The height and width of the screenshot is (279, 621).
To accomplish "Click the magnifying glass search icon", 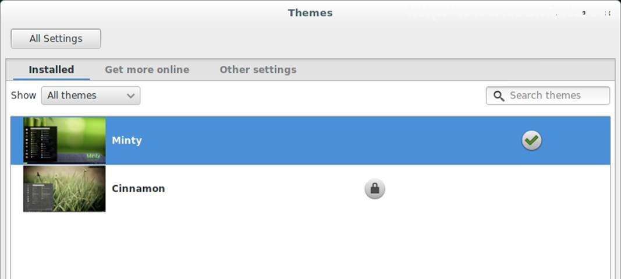I will [499, 96].
